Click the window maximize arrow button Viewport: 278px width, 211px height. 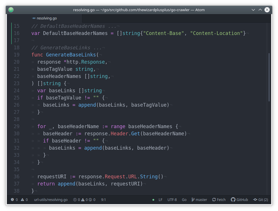(x=260, y=10)
